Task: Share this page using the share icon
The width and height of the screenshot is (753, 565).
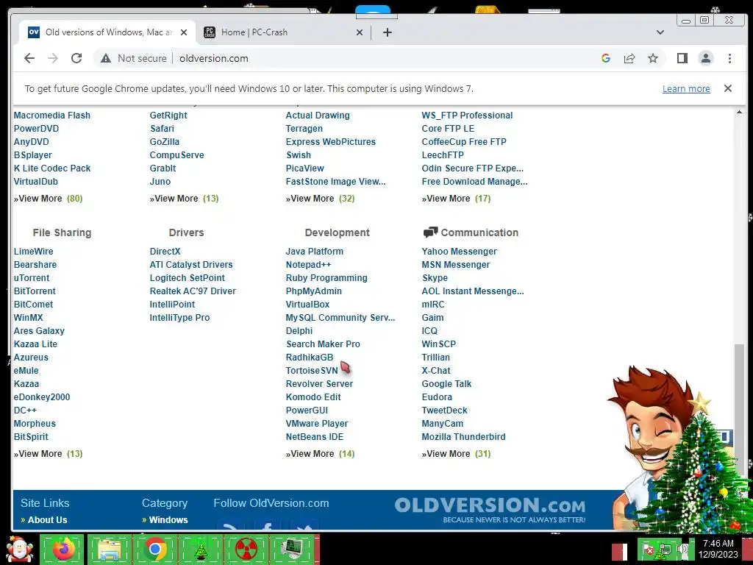Action: pyautogui.click(x=629, y=58)
